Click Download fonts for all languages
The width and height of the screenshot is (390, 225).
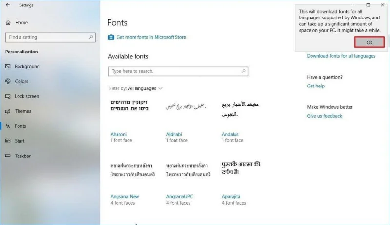(x=341, y=56)
